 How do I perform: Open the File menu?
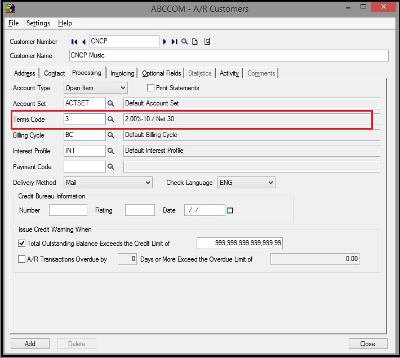click(14, 23)
